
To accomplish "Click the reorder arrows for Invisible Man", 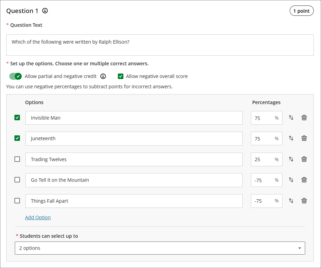I will [291, 118].
